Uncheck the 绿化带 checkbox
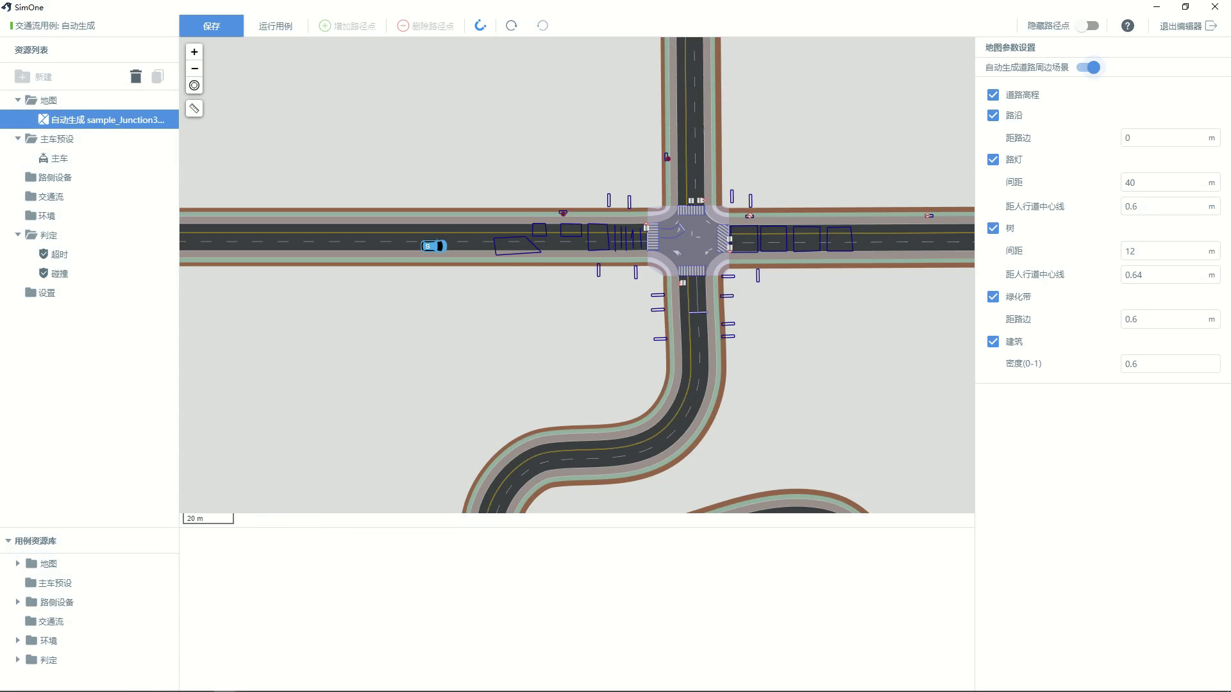The width and height of the screenshot is (1231, 692). 993,297
